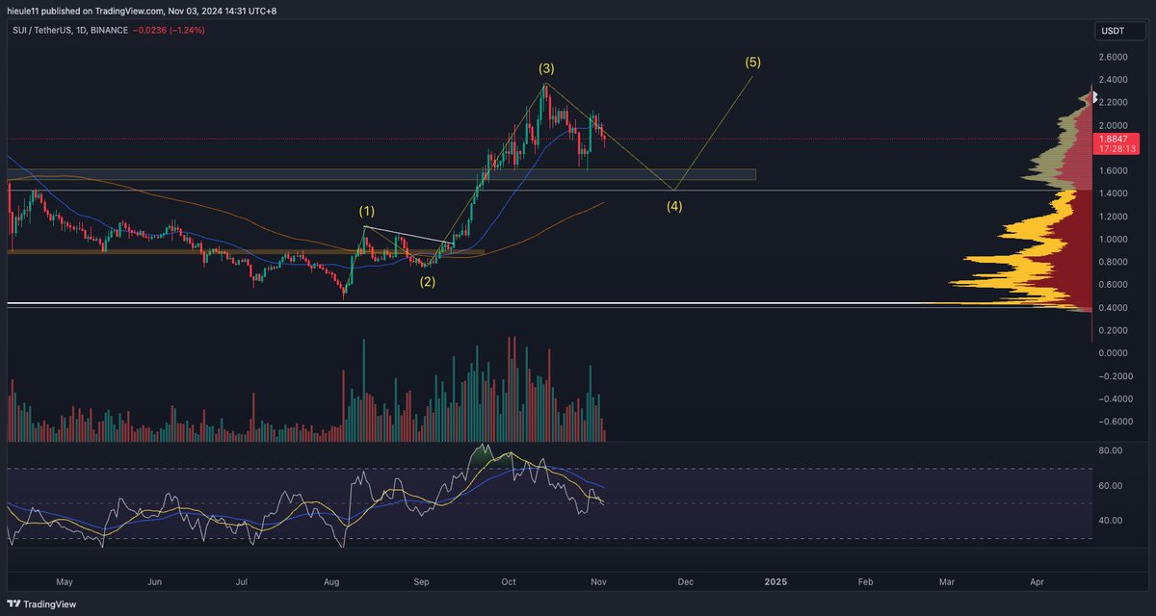The width and height of the screenshot is (1156, 616).
Task: Click the 2025 label on time axis
Action: click(775, 582)
